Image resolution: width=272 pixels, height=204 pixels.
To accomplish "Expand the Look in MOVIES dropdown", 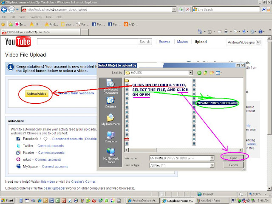I will (191, 73).
